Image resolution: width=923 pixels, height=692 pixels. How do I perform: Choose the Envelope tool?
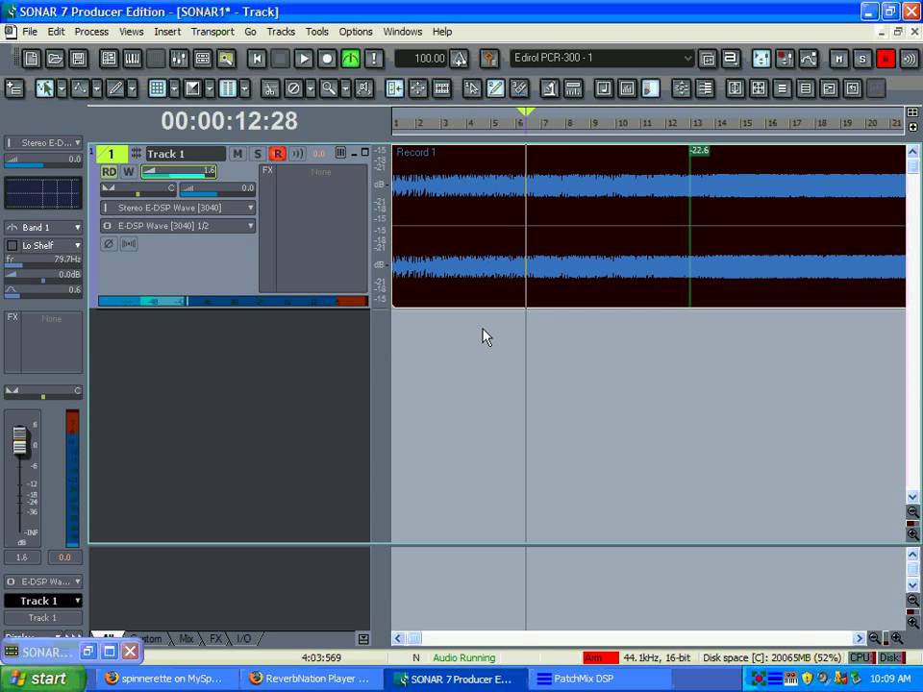80,88
